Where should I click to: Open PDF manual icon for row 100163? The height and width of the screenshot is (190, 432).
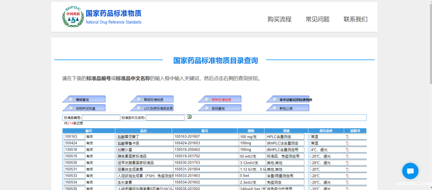[347, 137]
